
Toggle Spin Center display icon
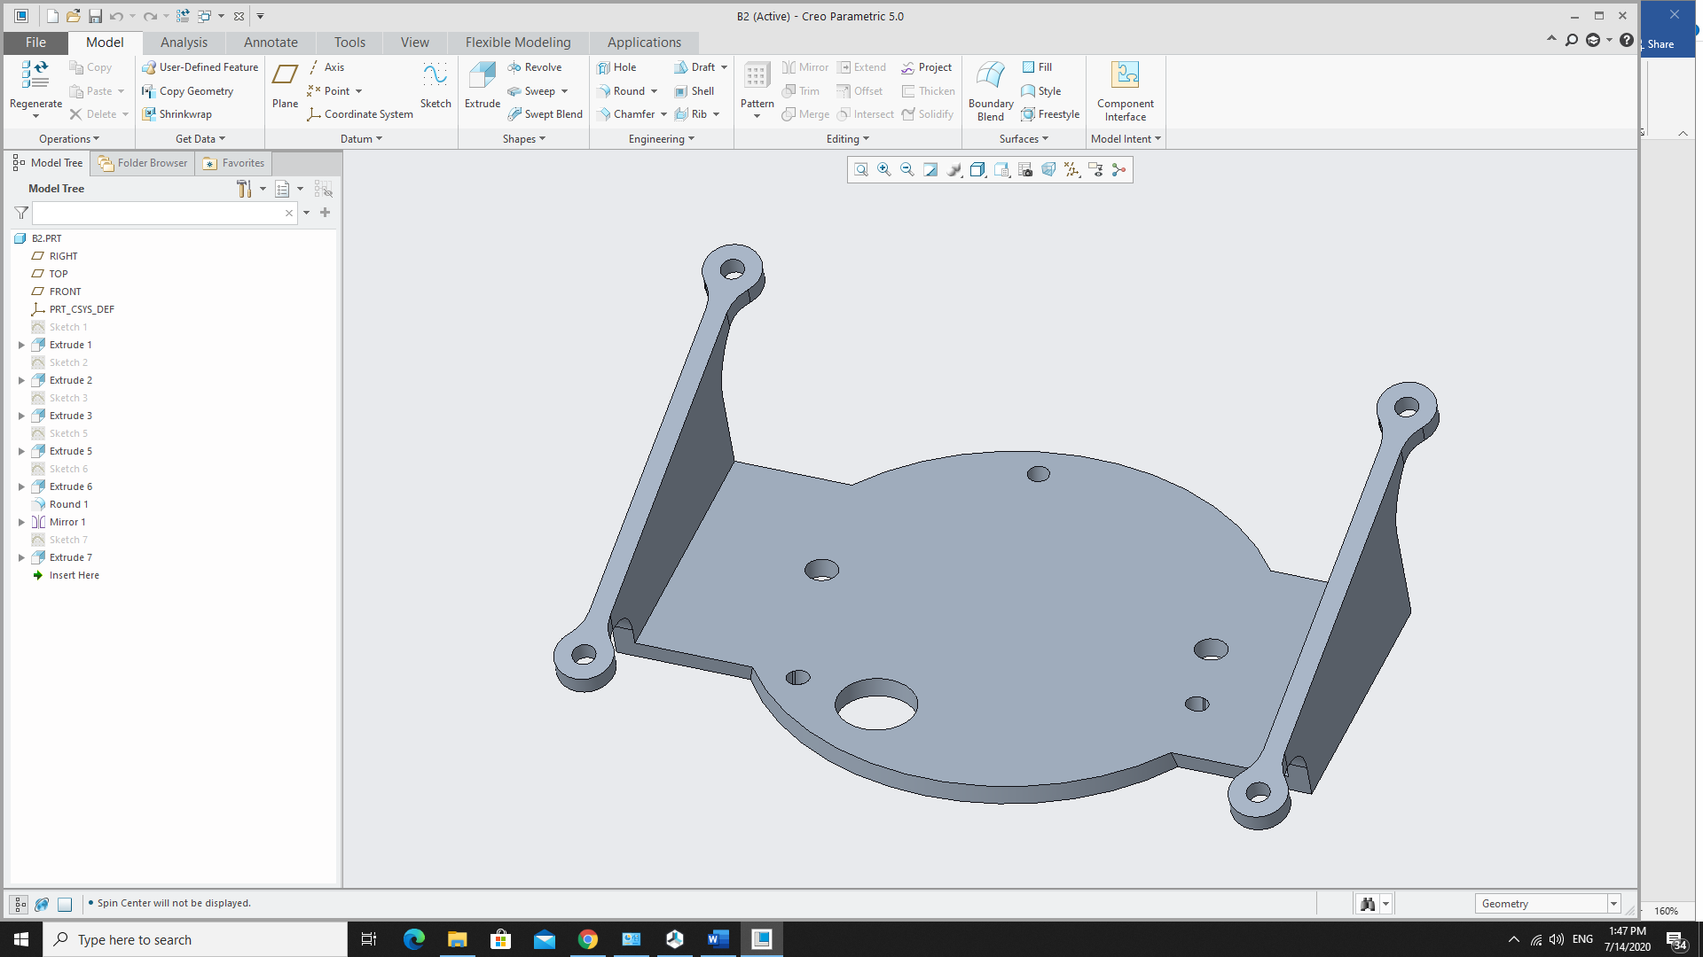tap(1118, 169)
